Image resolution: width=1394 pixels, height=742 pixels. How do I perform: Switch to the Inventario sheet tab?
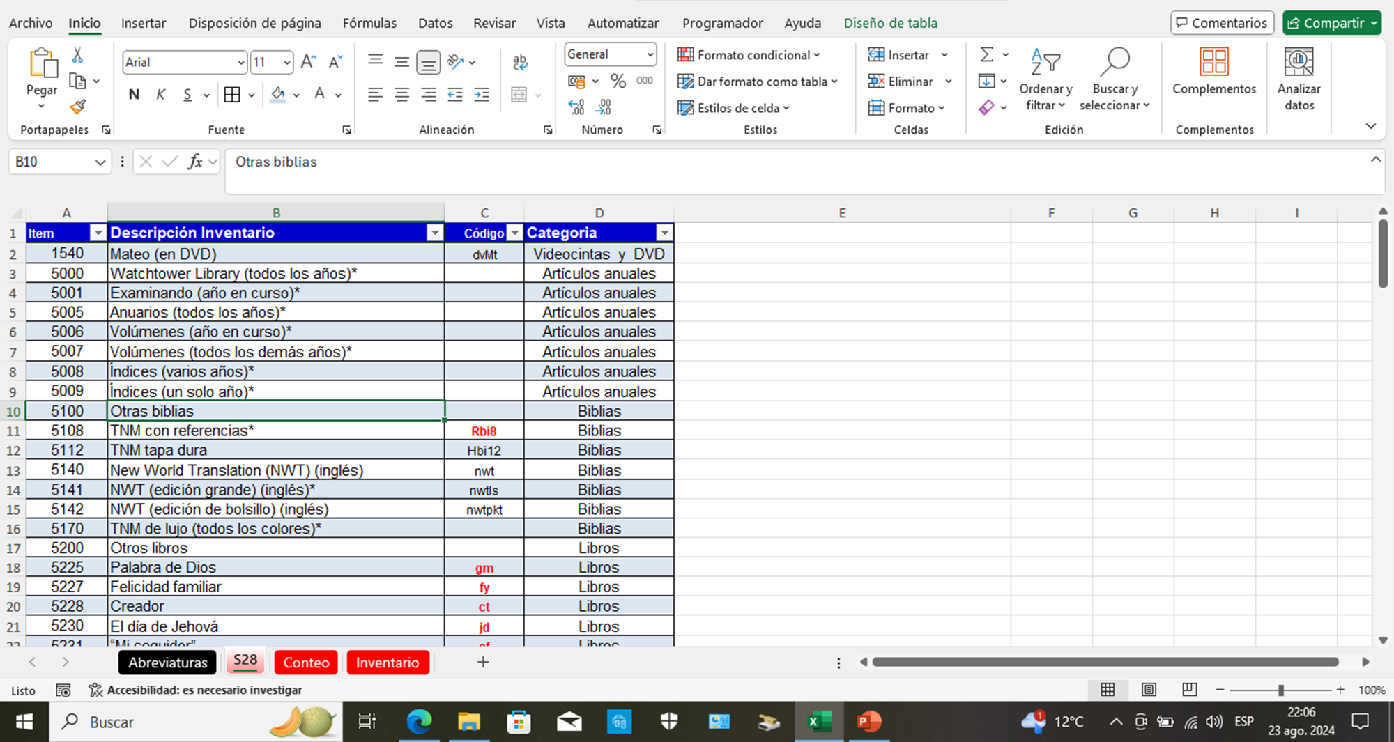388,663
